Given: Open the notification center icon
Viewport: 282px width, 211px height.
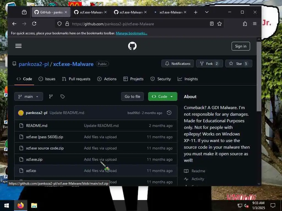Looking at the screenshot, I should pos(273,206).
